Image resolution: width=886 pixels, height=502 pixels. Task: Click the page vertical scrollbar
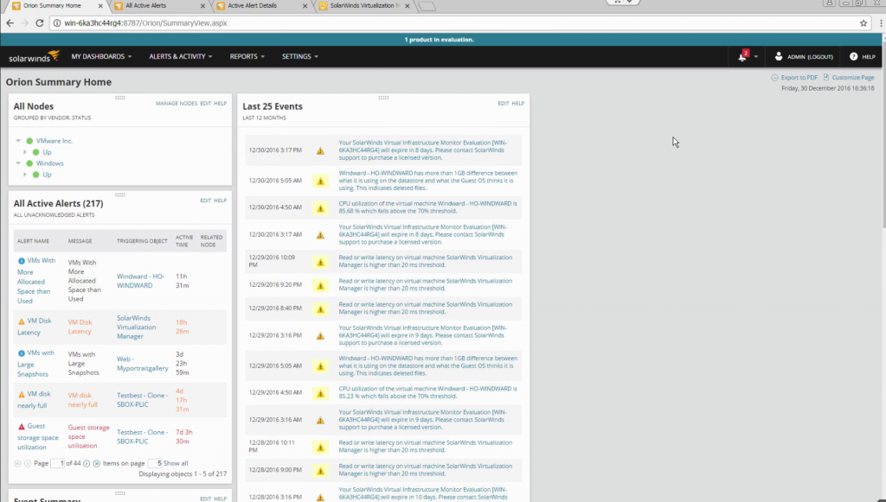click(883, 136)
